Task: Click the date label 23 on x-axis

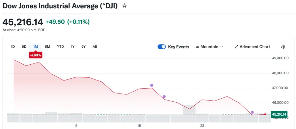Action: click(202, 126)
